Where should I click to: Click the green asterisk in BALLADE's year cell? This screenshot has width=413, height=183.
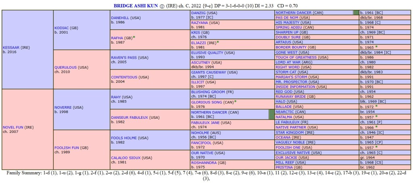click(376, 106)
